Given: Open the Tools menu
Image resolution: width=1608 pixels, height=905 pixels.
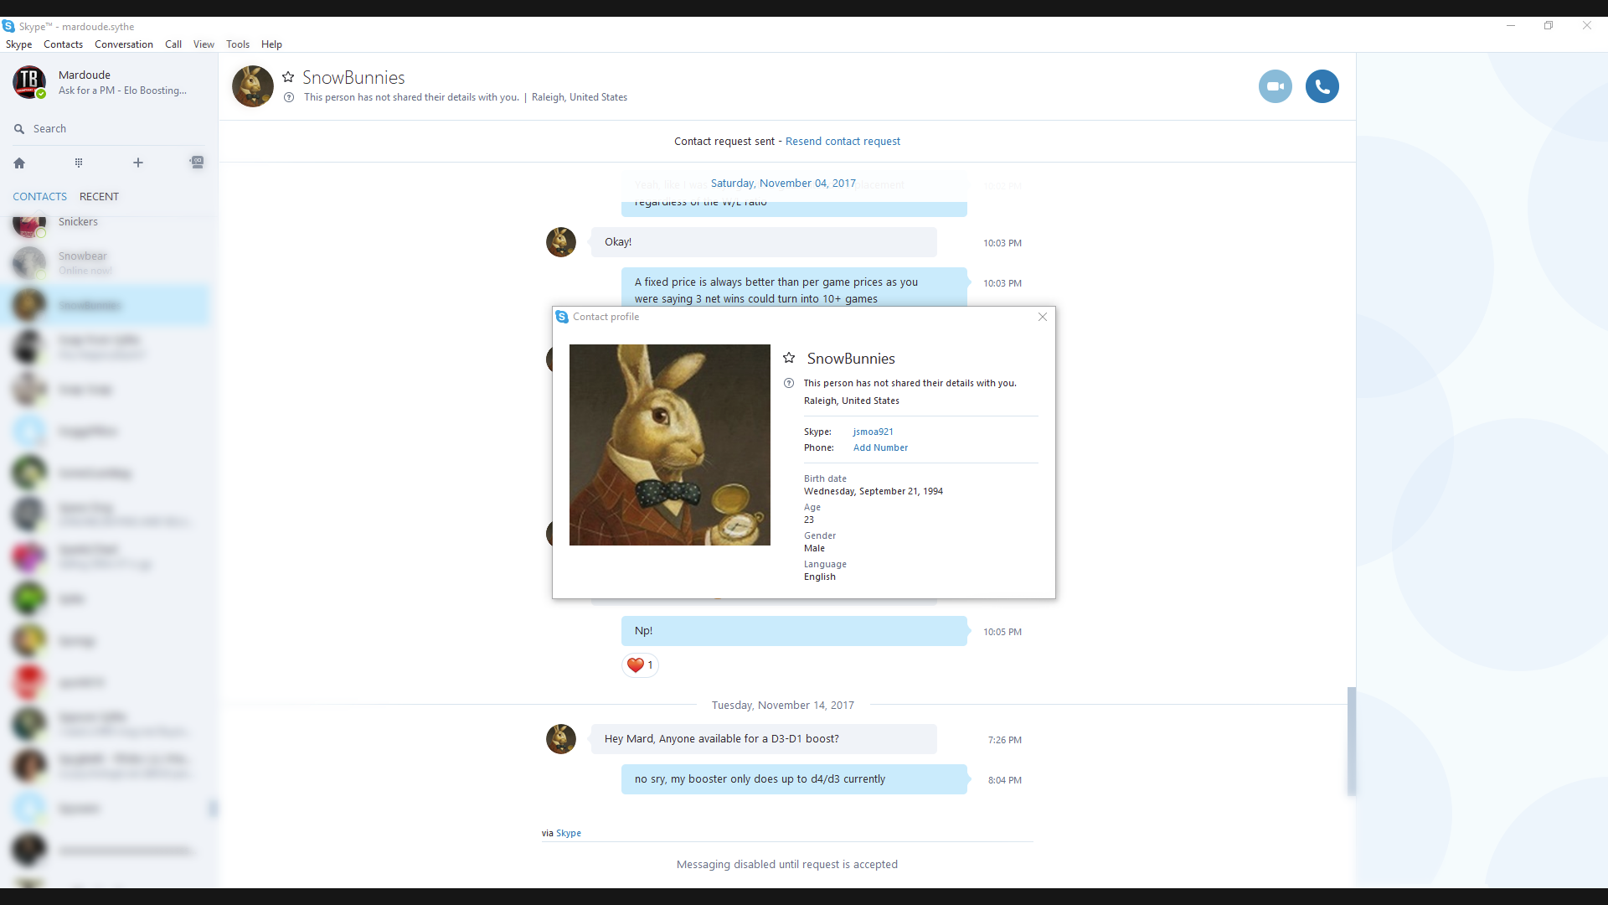Looking at the screenshot, I should (238, 44).
